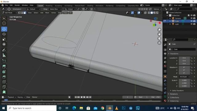The image size is (197, 111).
Task: Jump to the end frame button
Action: [x=90, y=97]
